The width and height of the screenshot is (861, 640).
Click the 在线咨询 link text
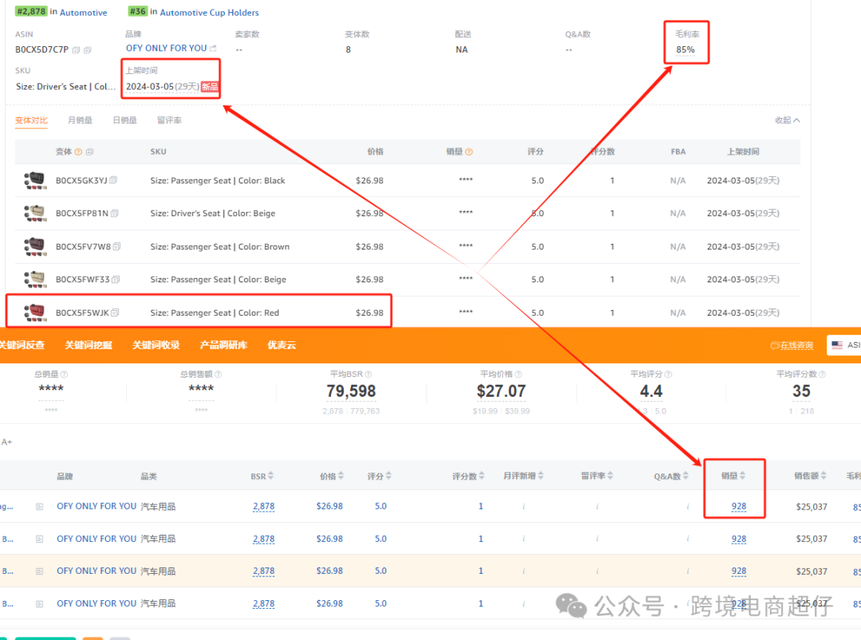click(x=796, y=346)
